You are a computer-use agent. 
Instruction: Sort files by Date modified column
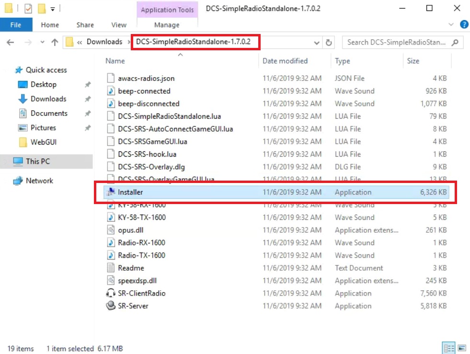pos(285,61)
